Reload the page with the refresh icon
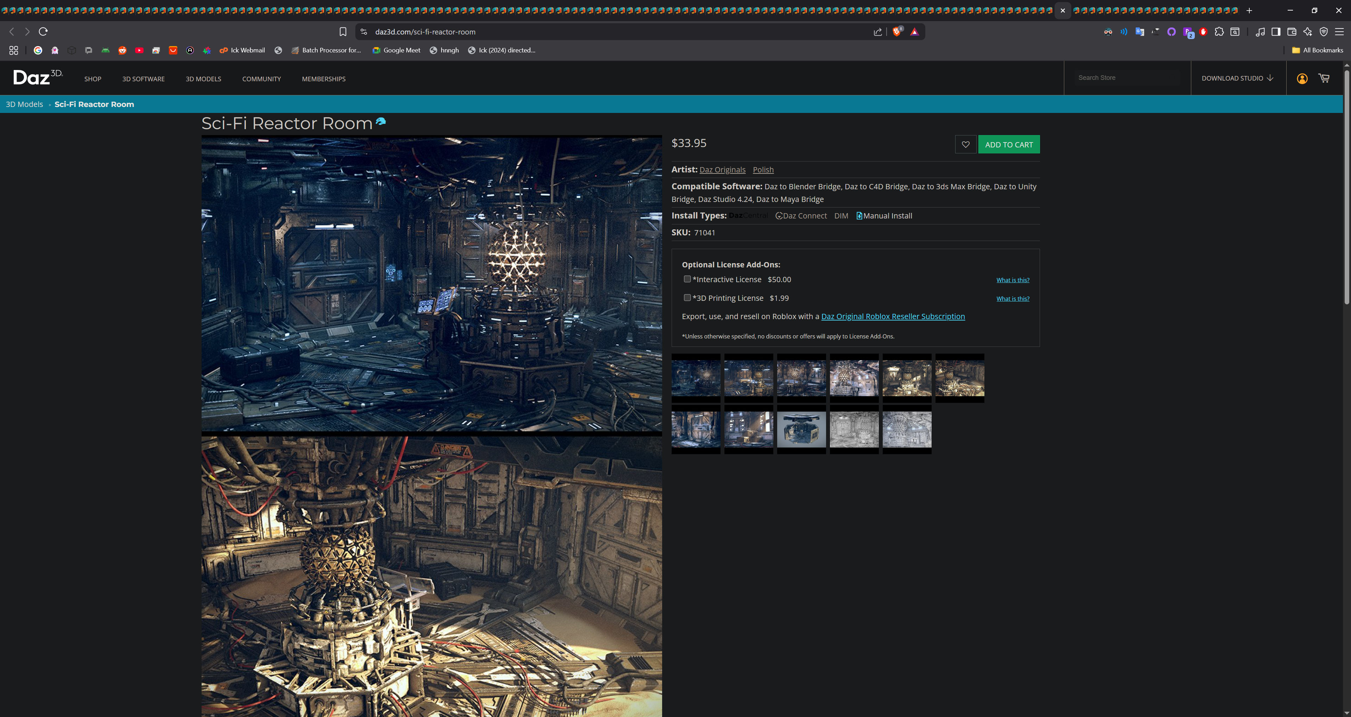 coord(44,31)
